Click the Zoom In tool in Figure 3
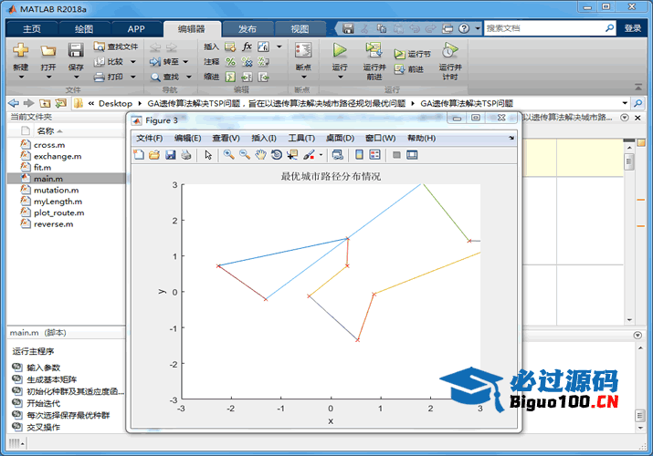Viewport: 653px width, 456px height. click(228, 155)
